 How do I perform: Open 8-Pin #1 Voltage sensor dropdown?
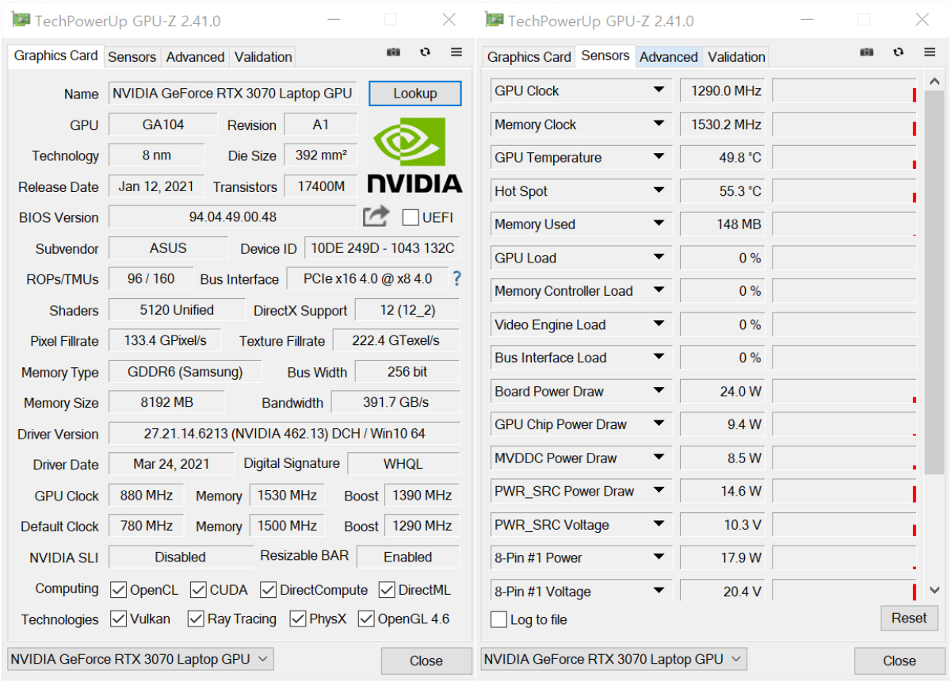tap(659, 592)
